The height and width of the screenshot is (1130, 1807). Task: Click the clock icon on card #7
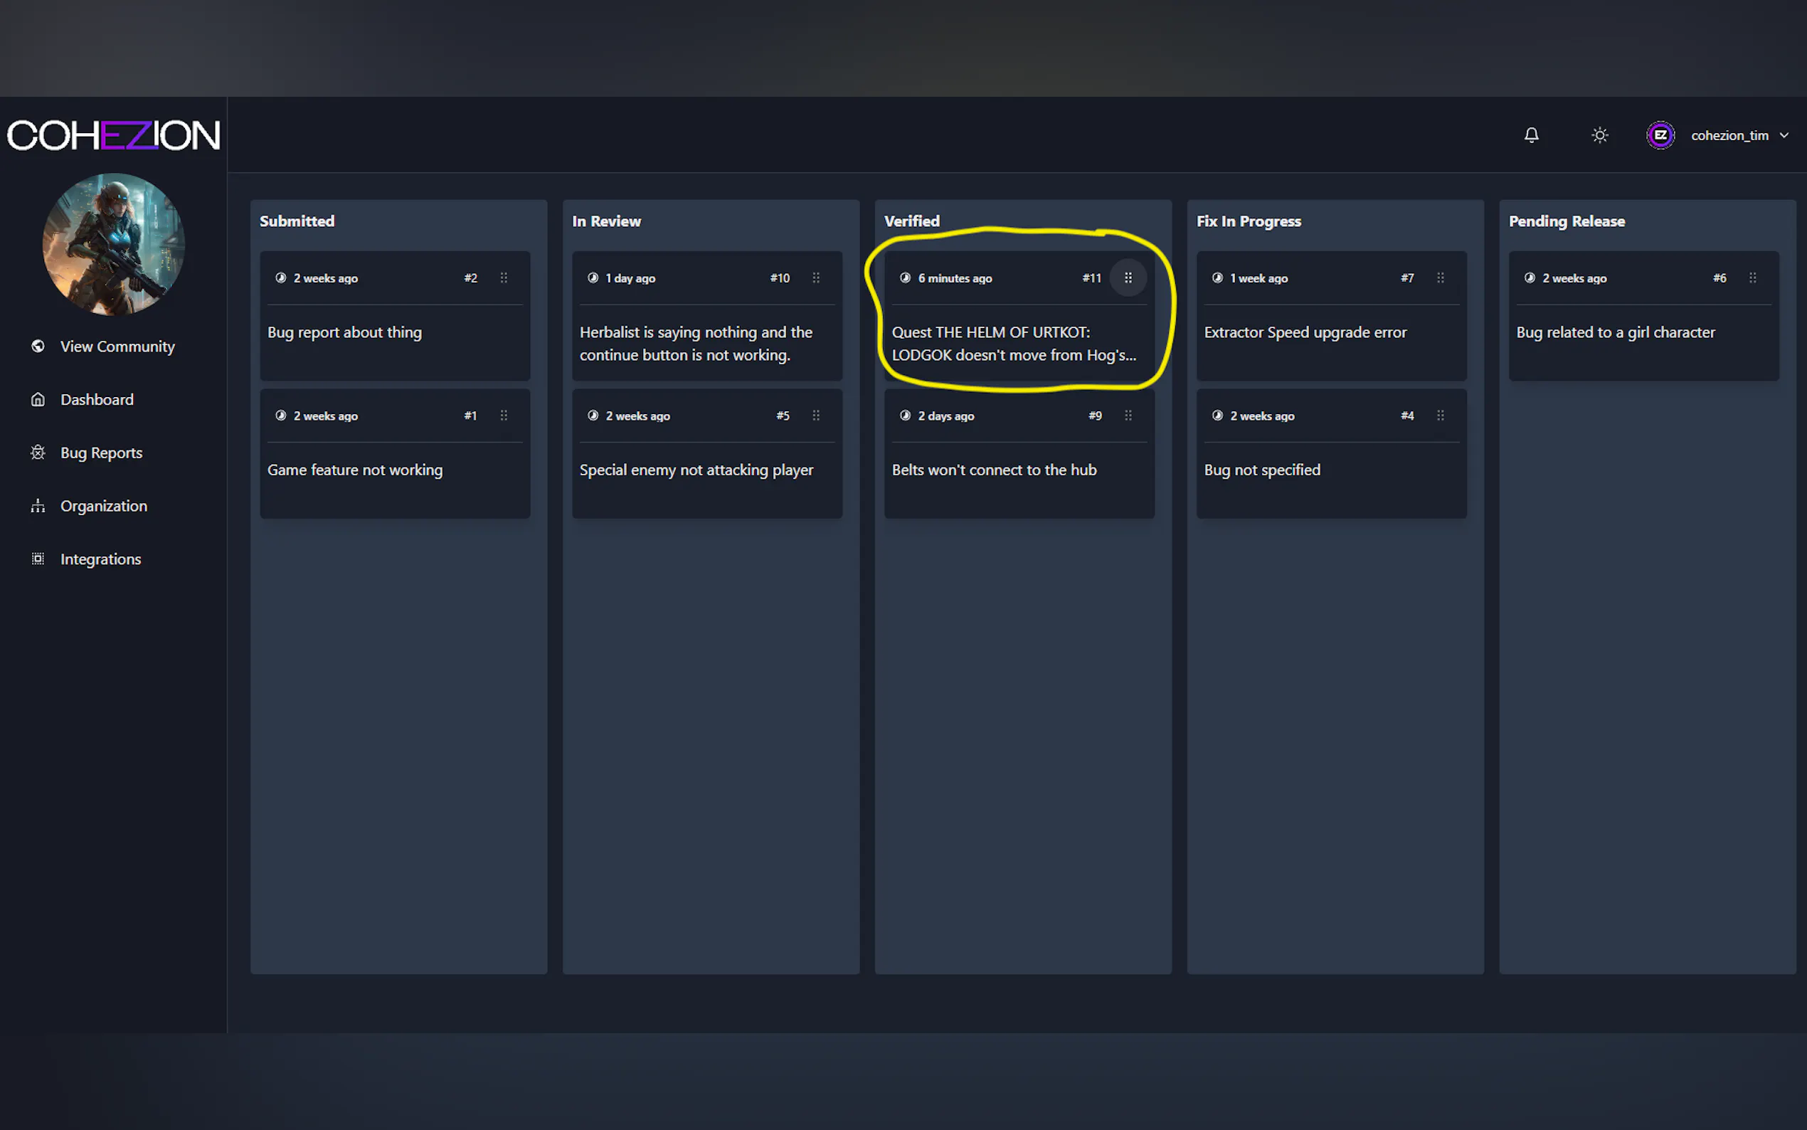[1217, 278]
